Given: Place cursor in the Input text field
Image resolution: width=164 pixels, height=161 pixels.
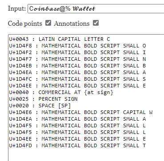Looking at the screenshot, I should (96, 9).
